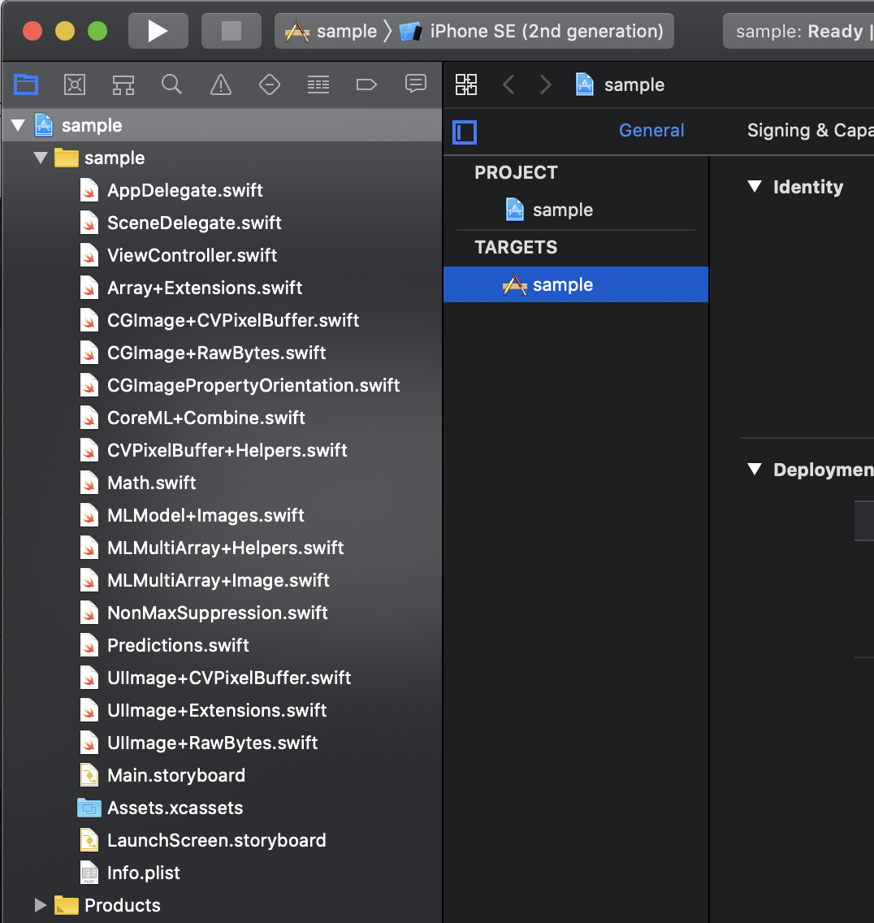
Task: Open the Issue navigator warning icon
Action: [x=221, y=84]
